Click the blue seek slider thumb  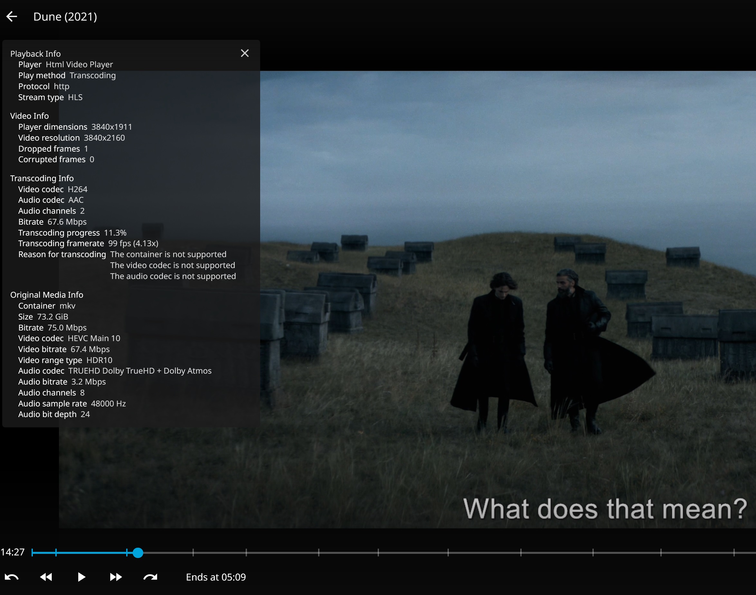(138, 553)
